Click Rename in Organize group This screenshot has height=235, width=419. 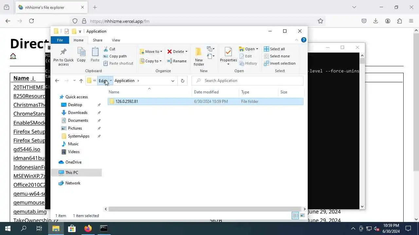coord(177,61)
